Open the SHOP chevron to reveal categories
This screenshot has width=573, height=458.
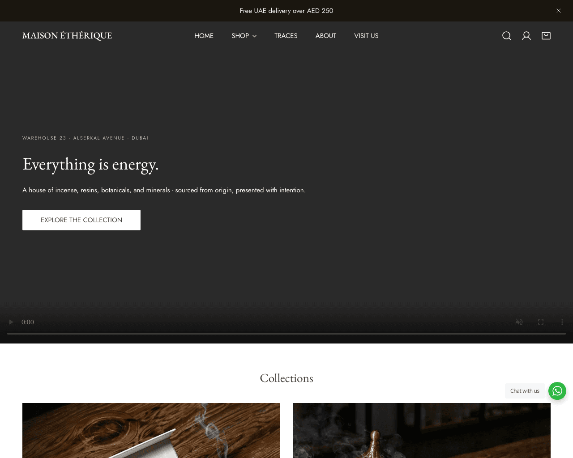pos(254,36)
